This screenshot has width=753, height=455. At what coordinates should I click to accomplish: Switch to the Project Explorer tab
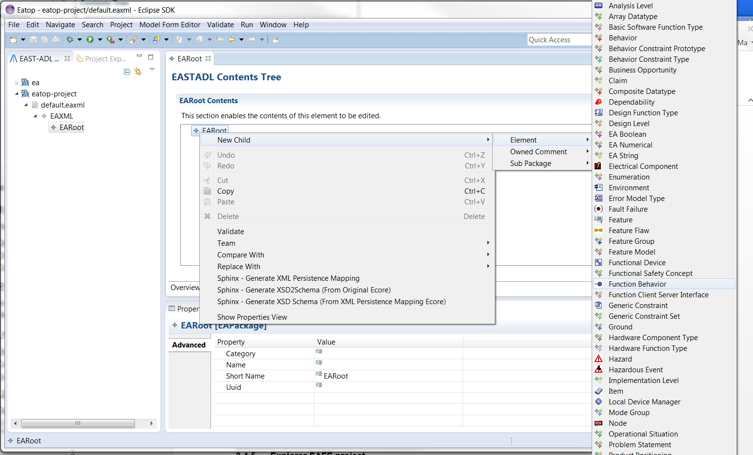tap(101, 59)
